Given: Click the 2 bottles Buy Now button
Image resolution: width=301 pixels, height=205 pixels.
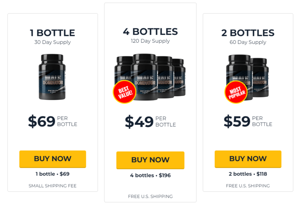Looking at the screenshot, I should click(x=248, y=159).
